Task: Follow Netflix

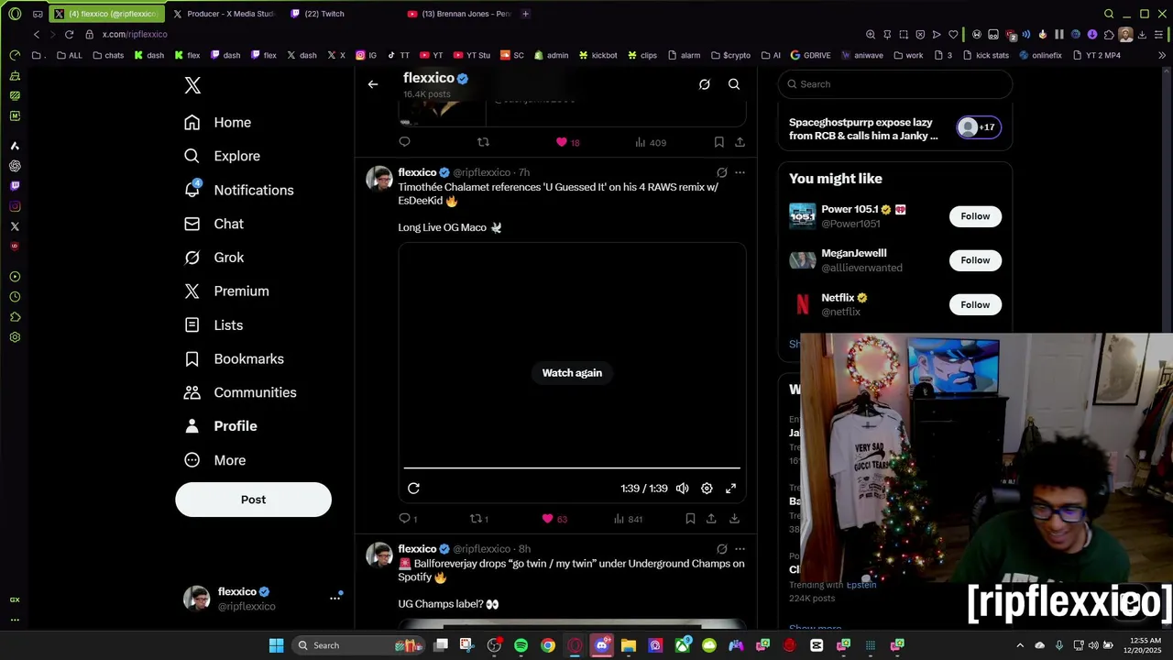Action: [x=975, y=304]
